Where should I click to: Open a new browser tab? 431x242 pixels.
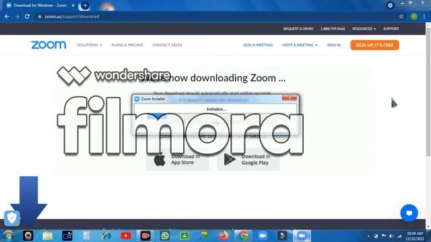tap(85, 5)
